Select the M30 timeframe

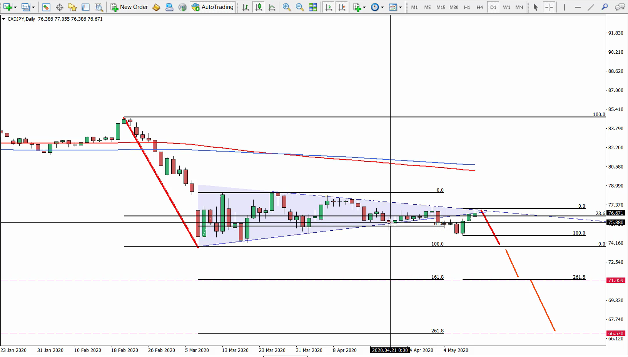(454, 7)
